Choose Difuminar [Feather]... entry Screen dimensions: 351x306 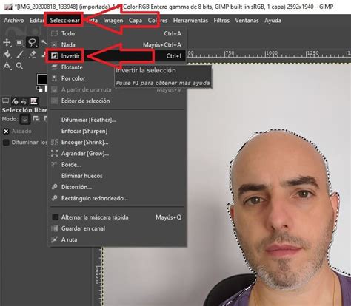(x=117, y=120)
